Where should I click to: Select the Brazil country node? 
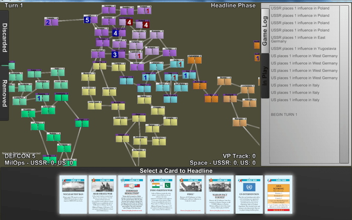81,123
